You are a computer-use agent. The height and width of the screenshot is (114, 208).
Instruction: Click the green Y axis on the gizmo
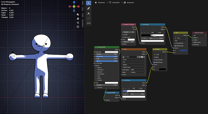74,7
